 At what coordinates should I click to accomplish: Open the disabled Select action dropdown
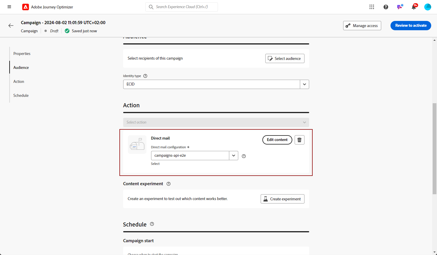216,122
